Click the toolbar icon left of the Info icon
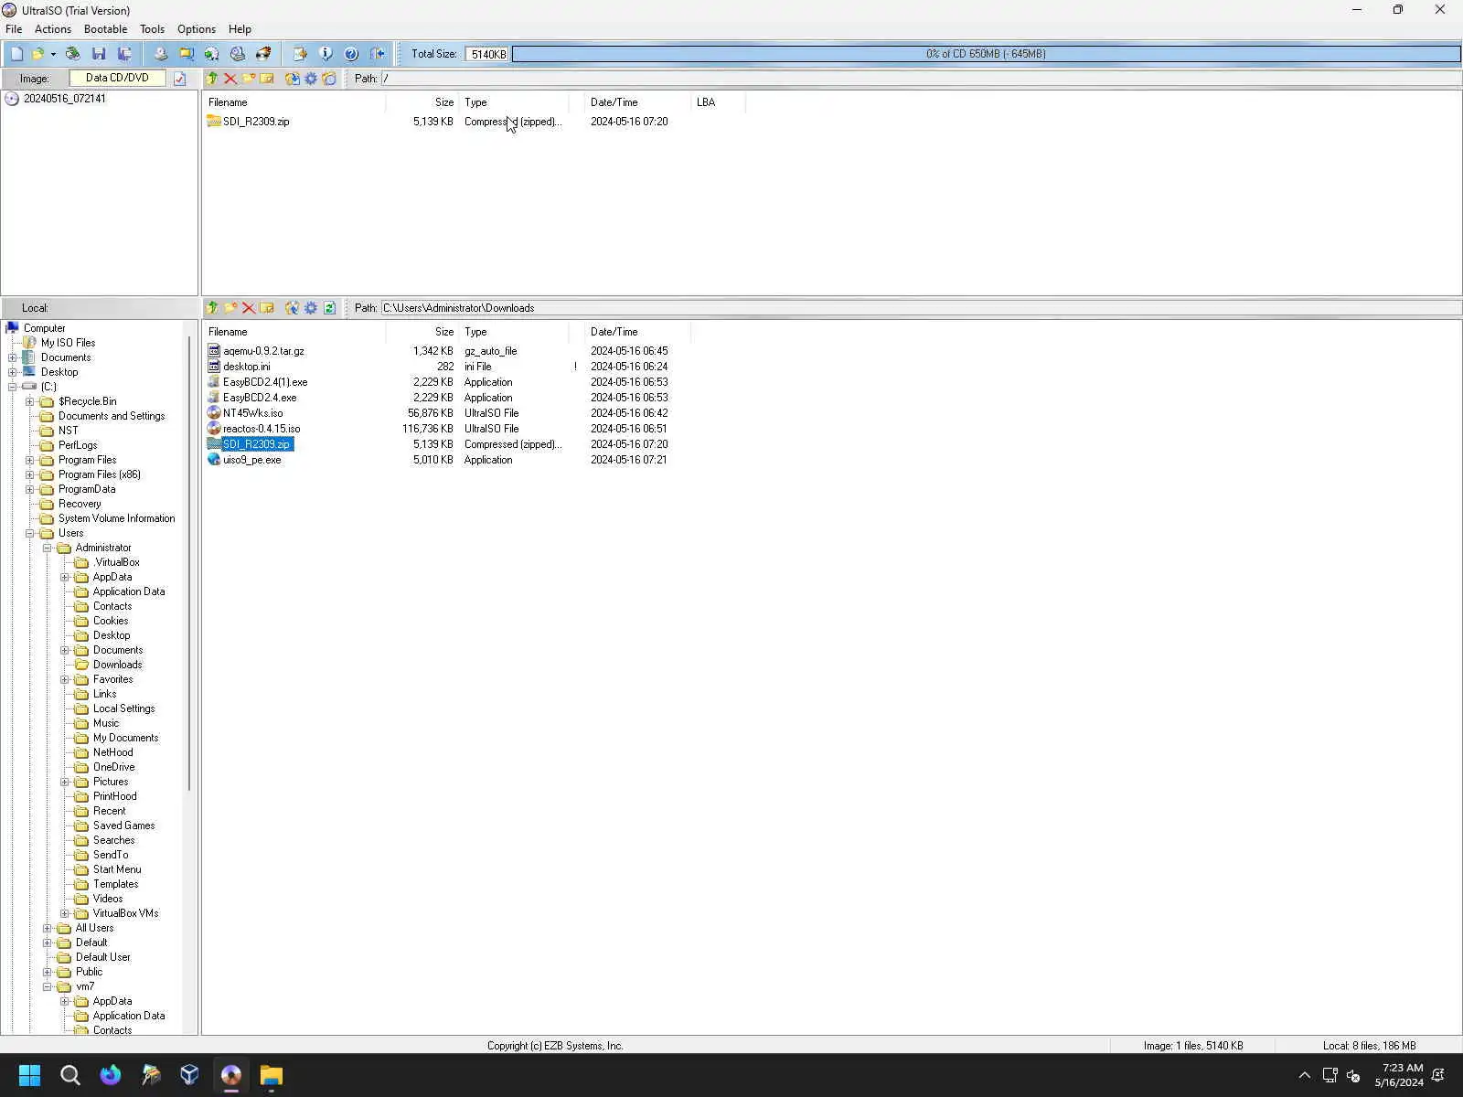Screen dimensions: 1463x1097 coord(300,54)
